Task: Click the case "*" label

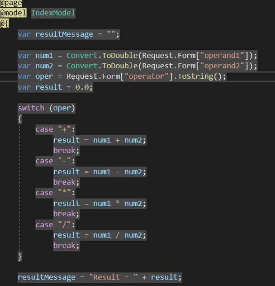Action: [x=55, y=193]
